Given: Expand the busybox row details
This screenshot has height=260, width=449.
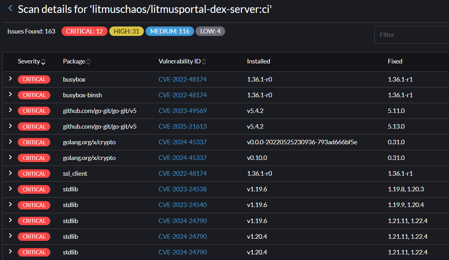Looking at the screenshot, I should click(10, 79).
